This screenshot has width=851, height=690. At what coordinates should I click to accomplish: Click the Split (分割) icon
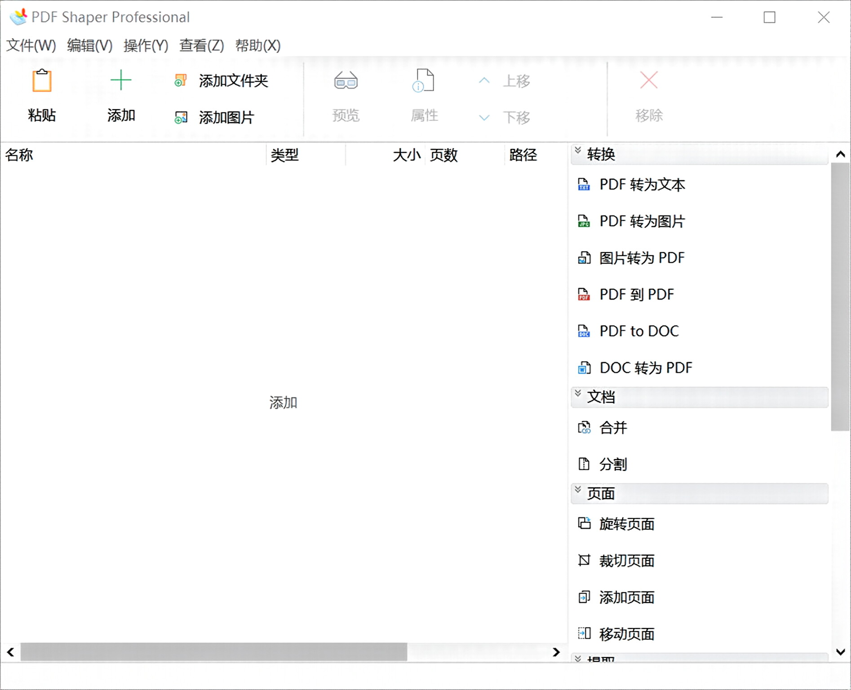(x=584, y=464)
